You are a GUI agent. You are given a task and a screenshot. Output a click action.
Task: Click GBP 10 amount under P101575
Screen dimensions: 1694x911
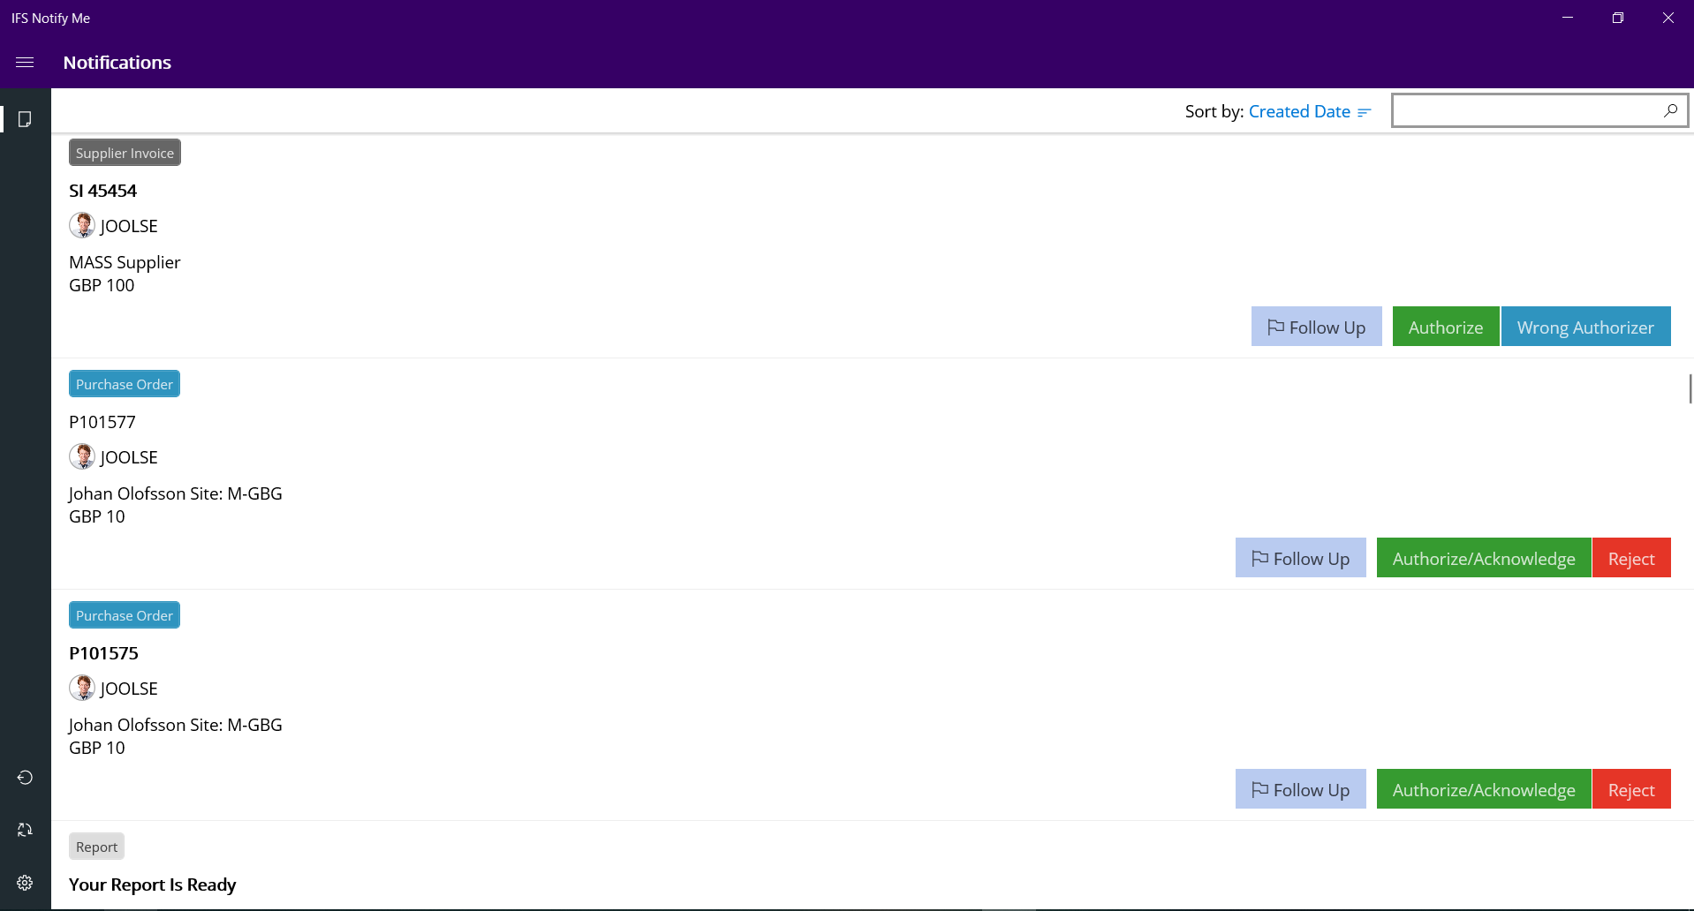97,748
